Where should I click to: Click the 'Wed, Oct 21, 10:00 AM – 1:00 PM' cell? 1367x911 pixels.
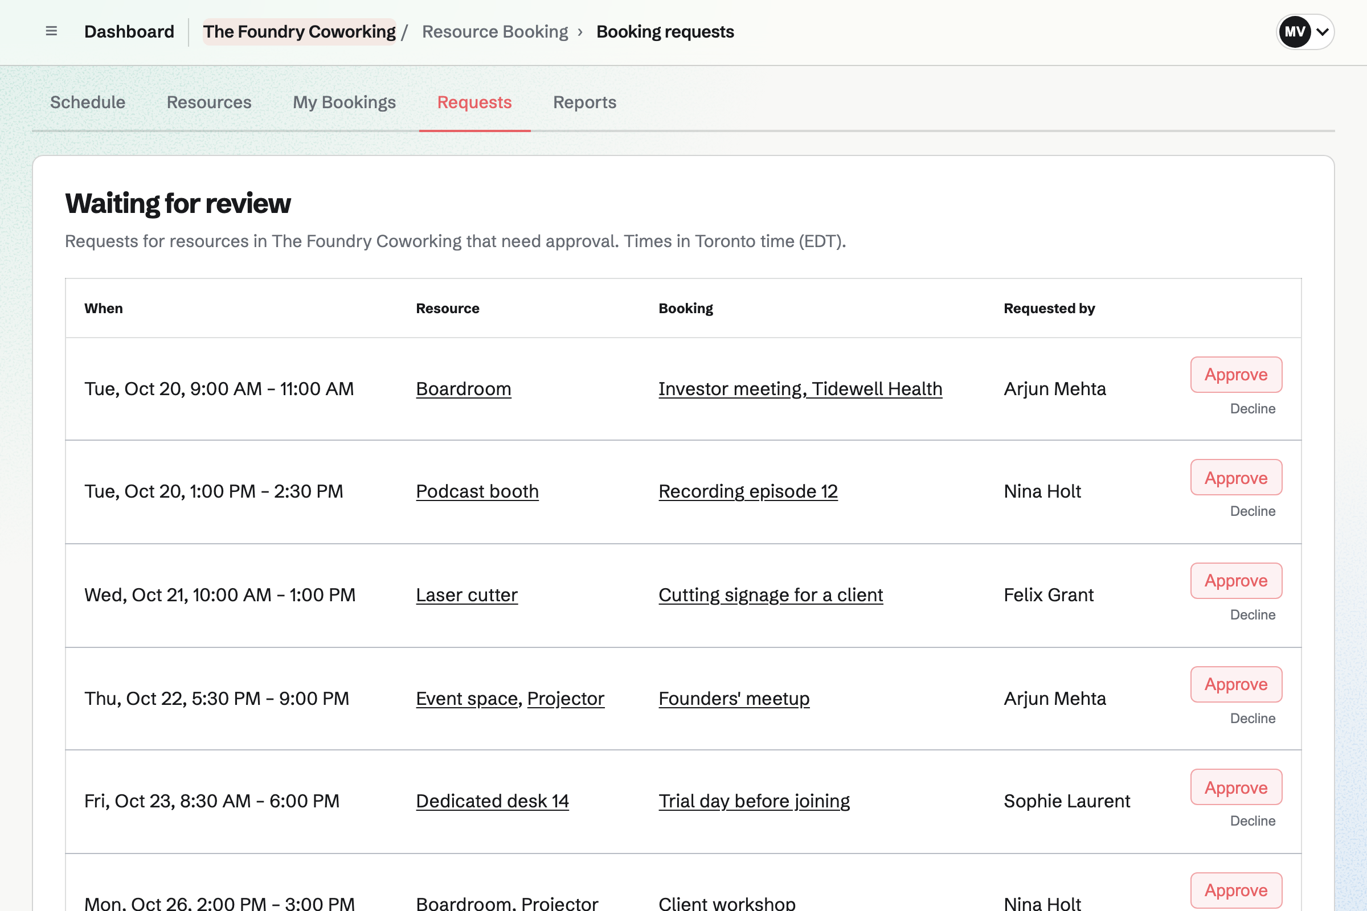pyautogui.click(x=220, y=595)
